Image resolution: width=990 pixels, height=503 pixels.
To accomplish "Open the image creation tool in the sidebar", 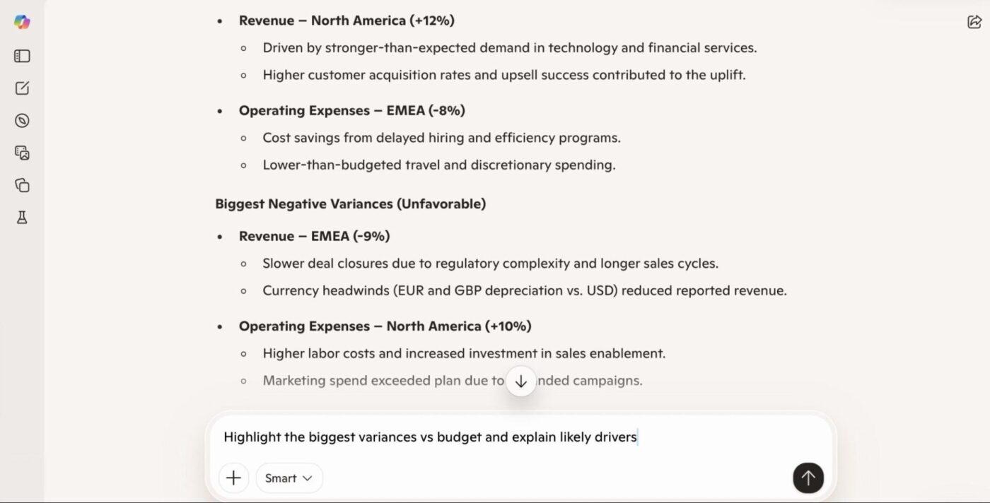I will pos(21,153).
